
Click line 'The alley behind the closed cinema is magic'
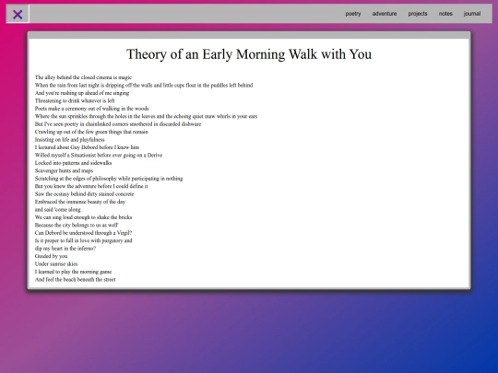83,77
